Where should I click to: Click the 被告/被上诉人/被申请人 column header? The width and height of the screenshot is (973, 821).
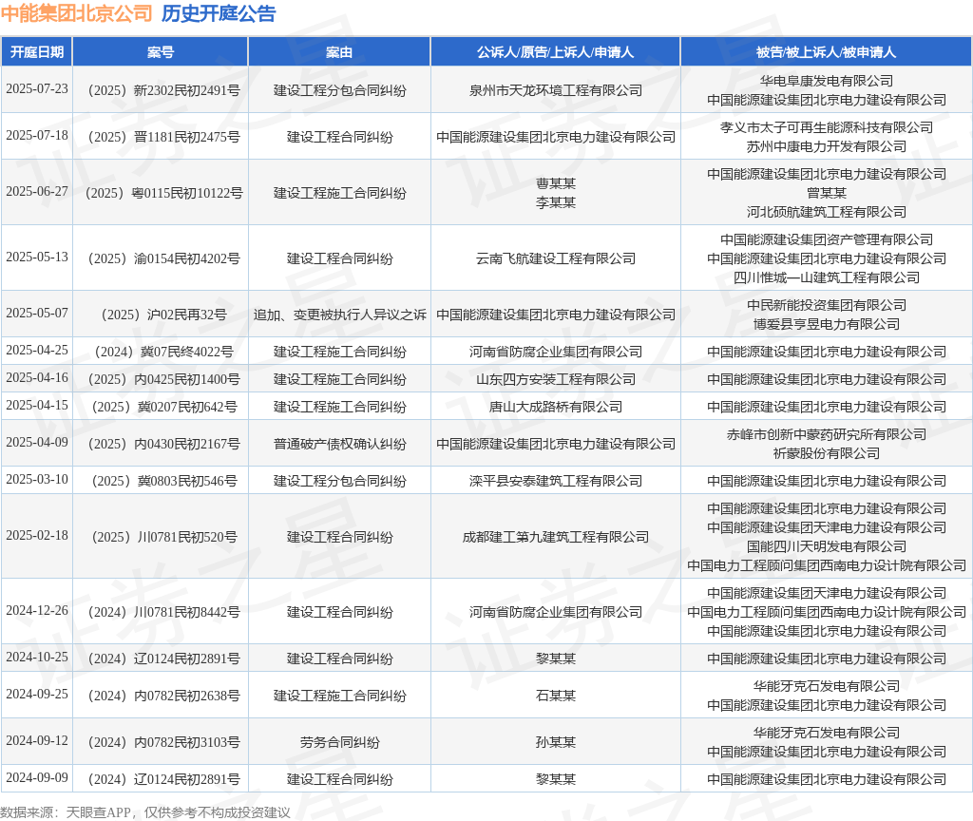(826, 52)
